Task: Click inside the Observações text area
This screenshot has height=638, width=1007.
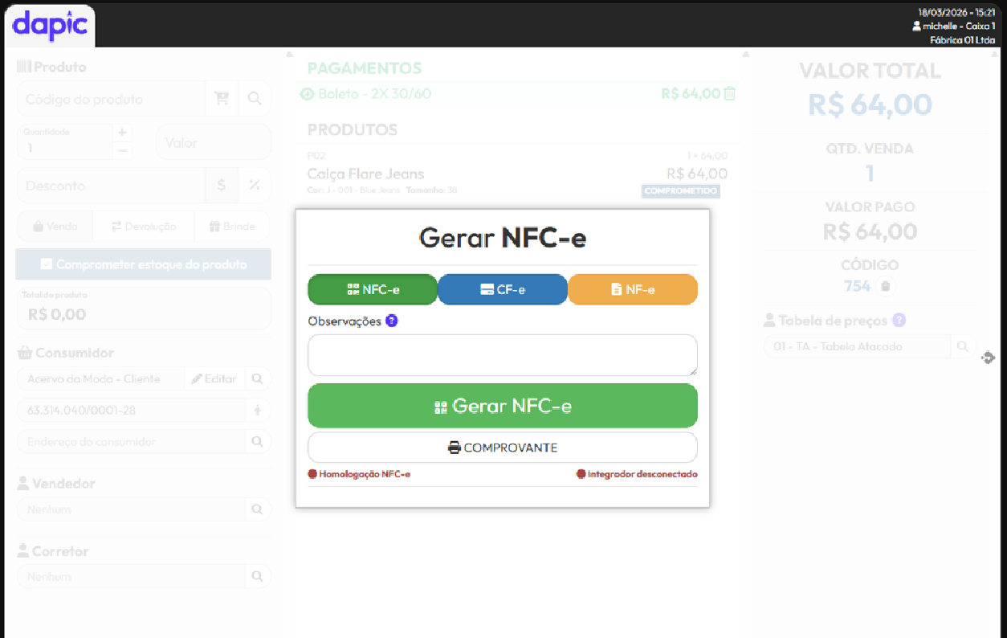Action: tap(503, 355)
